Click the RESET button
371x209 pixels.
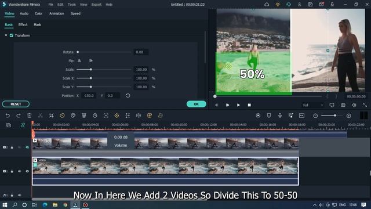[16, 104]
